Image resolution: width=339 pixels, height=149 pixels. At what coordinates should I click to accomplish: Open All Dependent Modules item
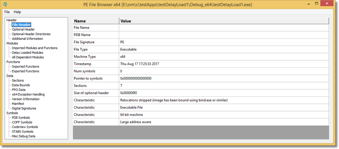28,57
